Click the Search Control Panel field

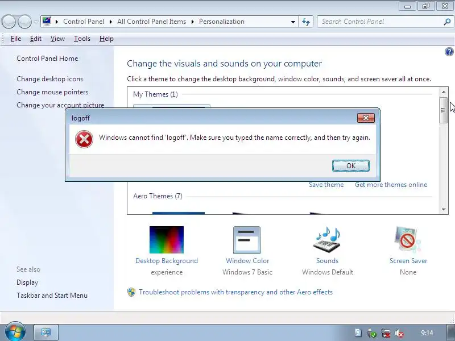pos(380,22)
